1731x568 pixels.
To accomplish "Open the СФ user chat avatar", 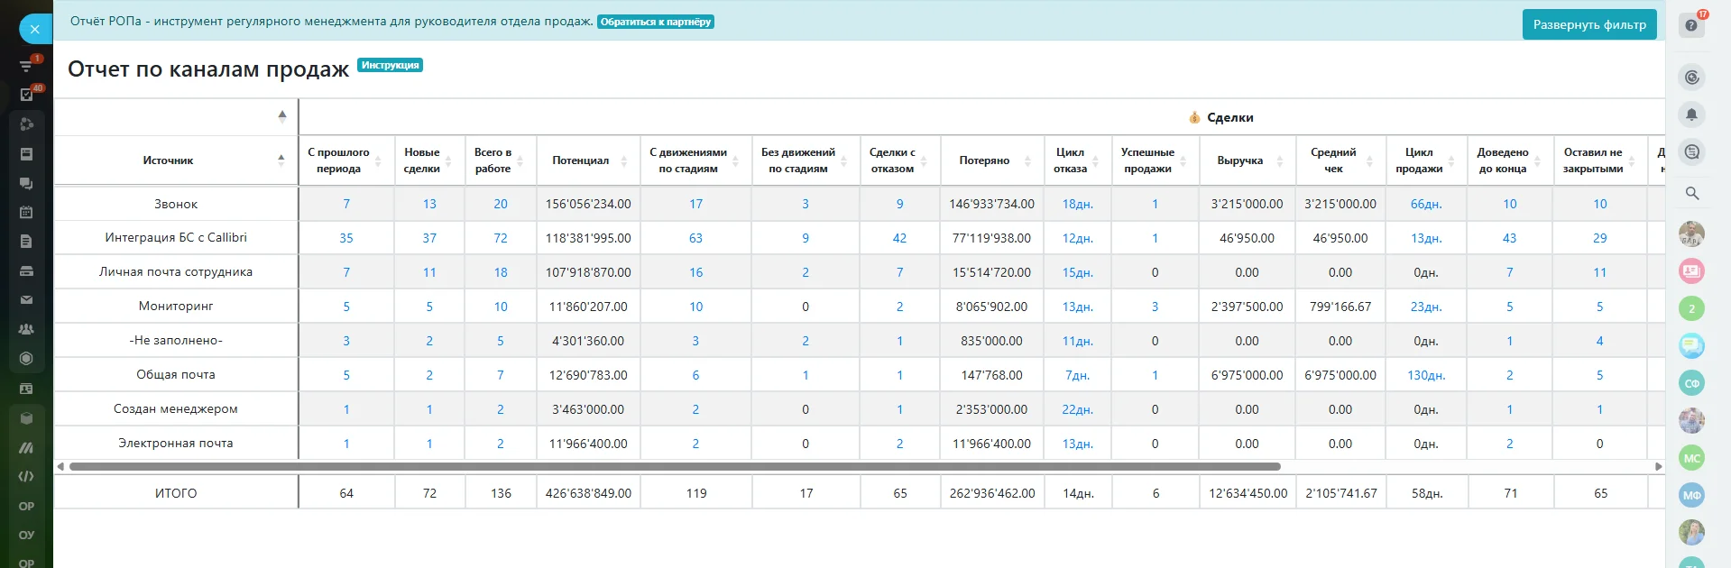I will 1691,383.
